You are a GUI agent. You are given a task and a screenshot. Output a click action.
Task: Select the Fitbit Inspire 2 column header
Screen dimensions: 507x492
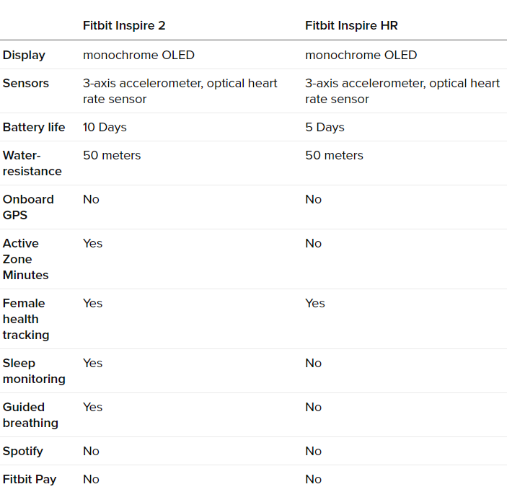[124, 25]
